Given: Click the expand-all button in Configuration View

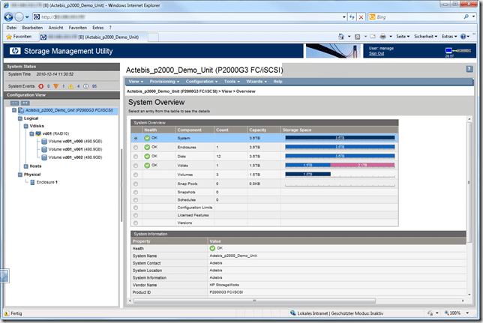Looking at the screenshot, I should coord(25,103).
